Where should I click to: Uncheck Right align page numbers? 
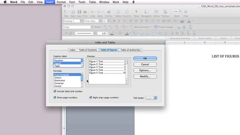(91, 97)
